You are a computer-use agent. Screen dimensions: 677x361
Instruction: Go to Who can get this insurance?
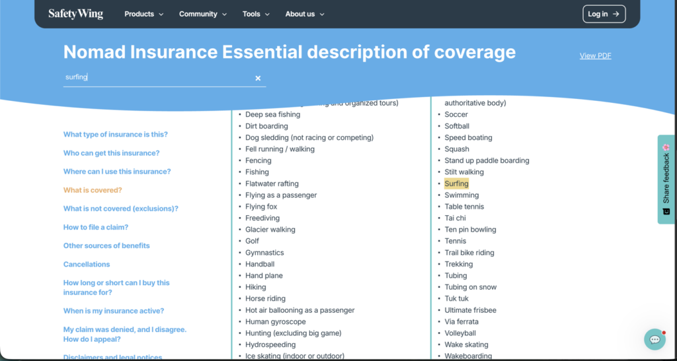(111, 153)
